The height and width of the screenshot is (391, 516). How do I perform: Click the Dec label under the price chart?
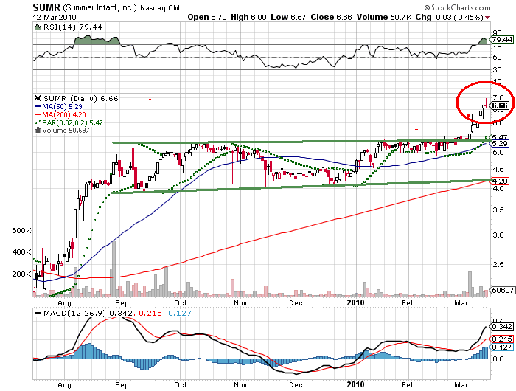tap(296, 302)
